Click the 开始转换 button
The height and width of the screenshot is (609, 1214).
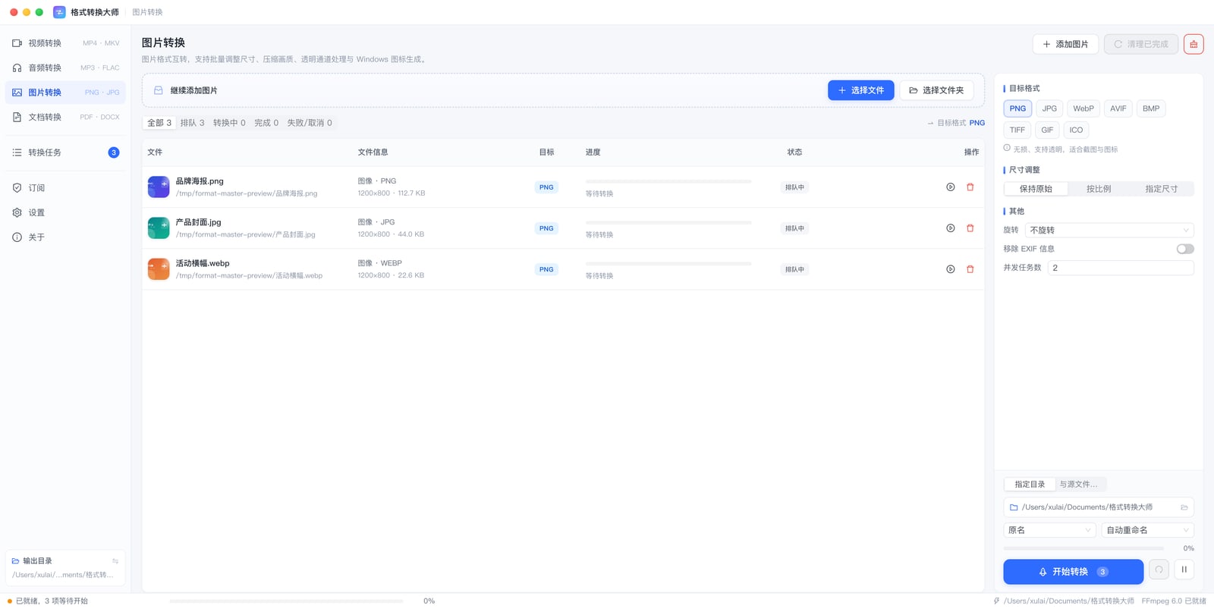pyautogui.click(x=1073, y=572)
